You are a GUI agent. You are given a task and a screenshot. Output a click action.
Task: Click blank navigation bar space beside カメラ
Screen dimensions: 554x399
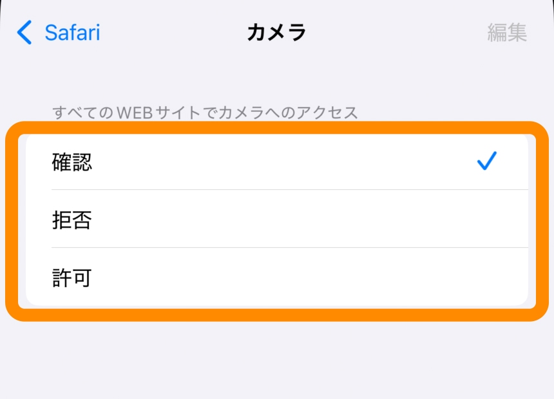click(x=387, y=32)
